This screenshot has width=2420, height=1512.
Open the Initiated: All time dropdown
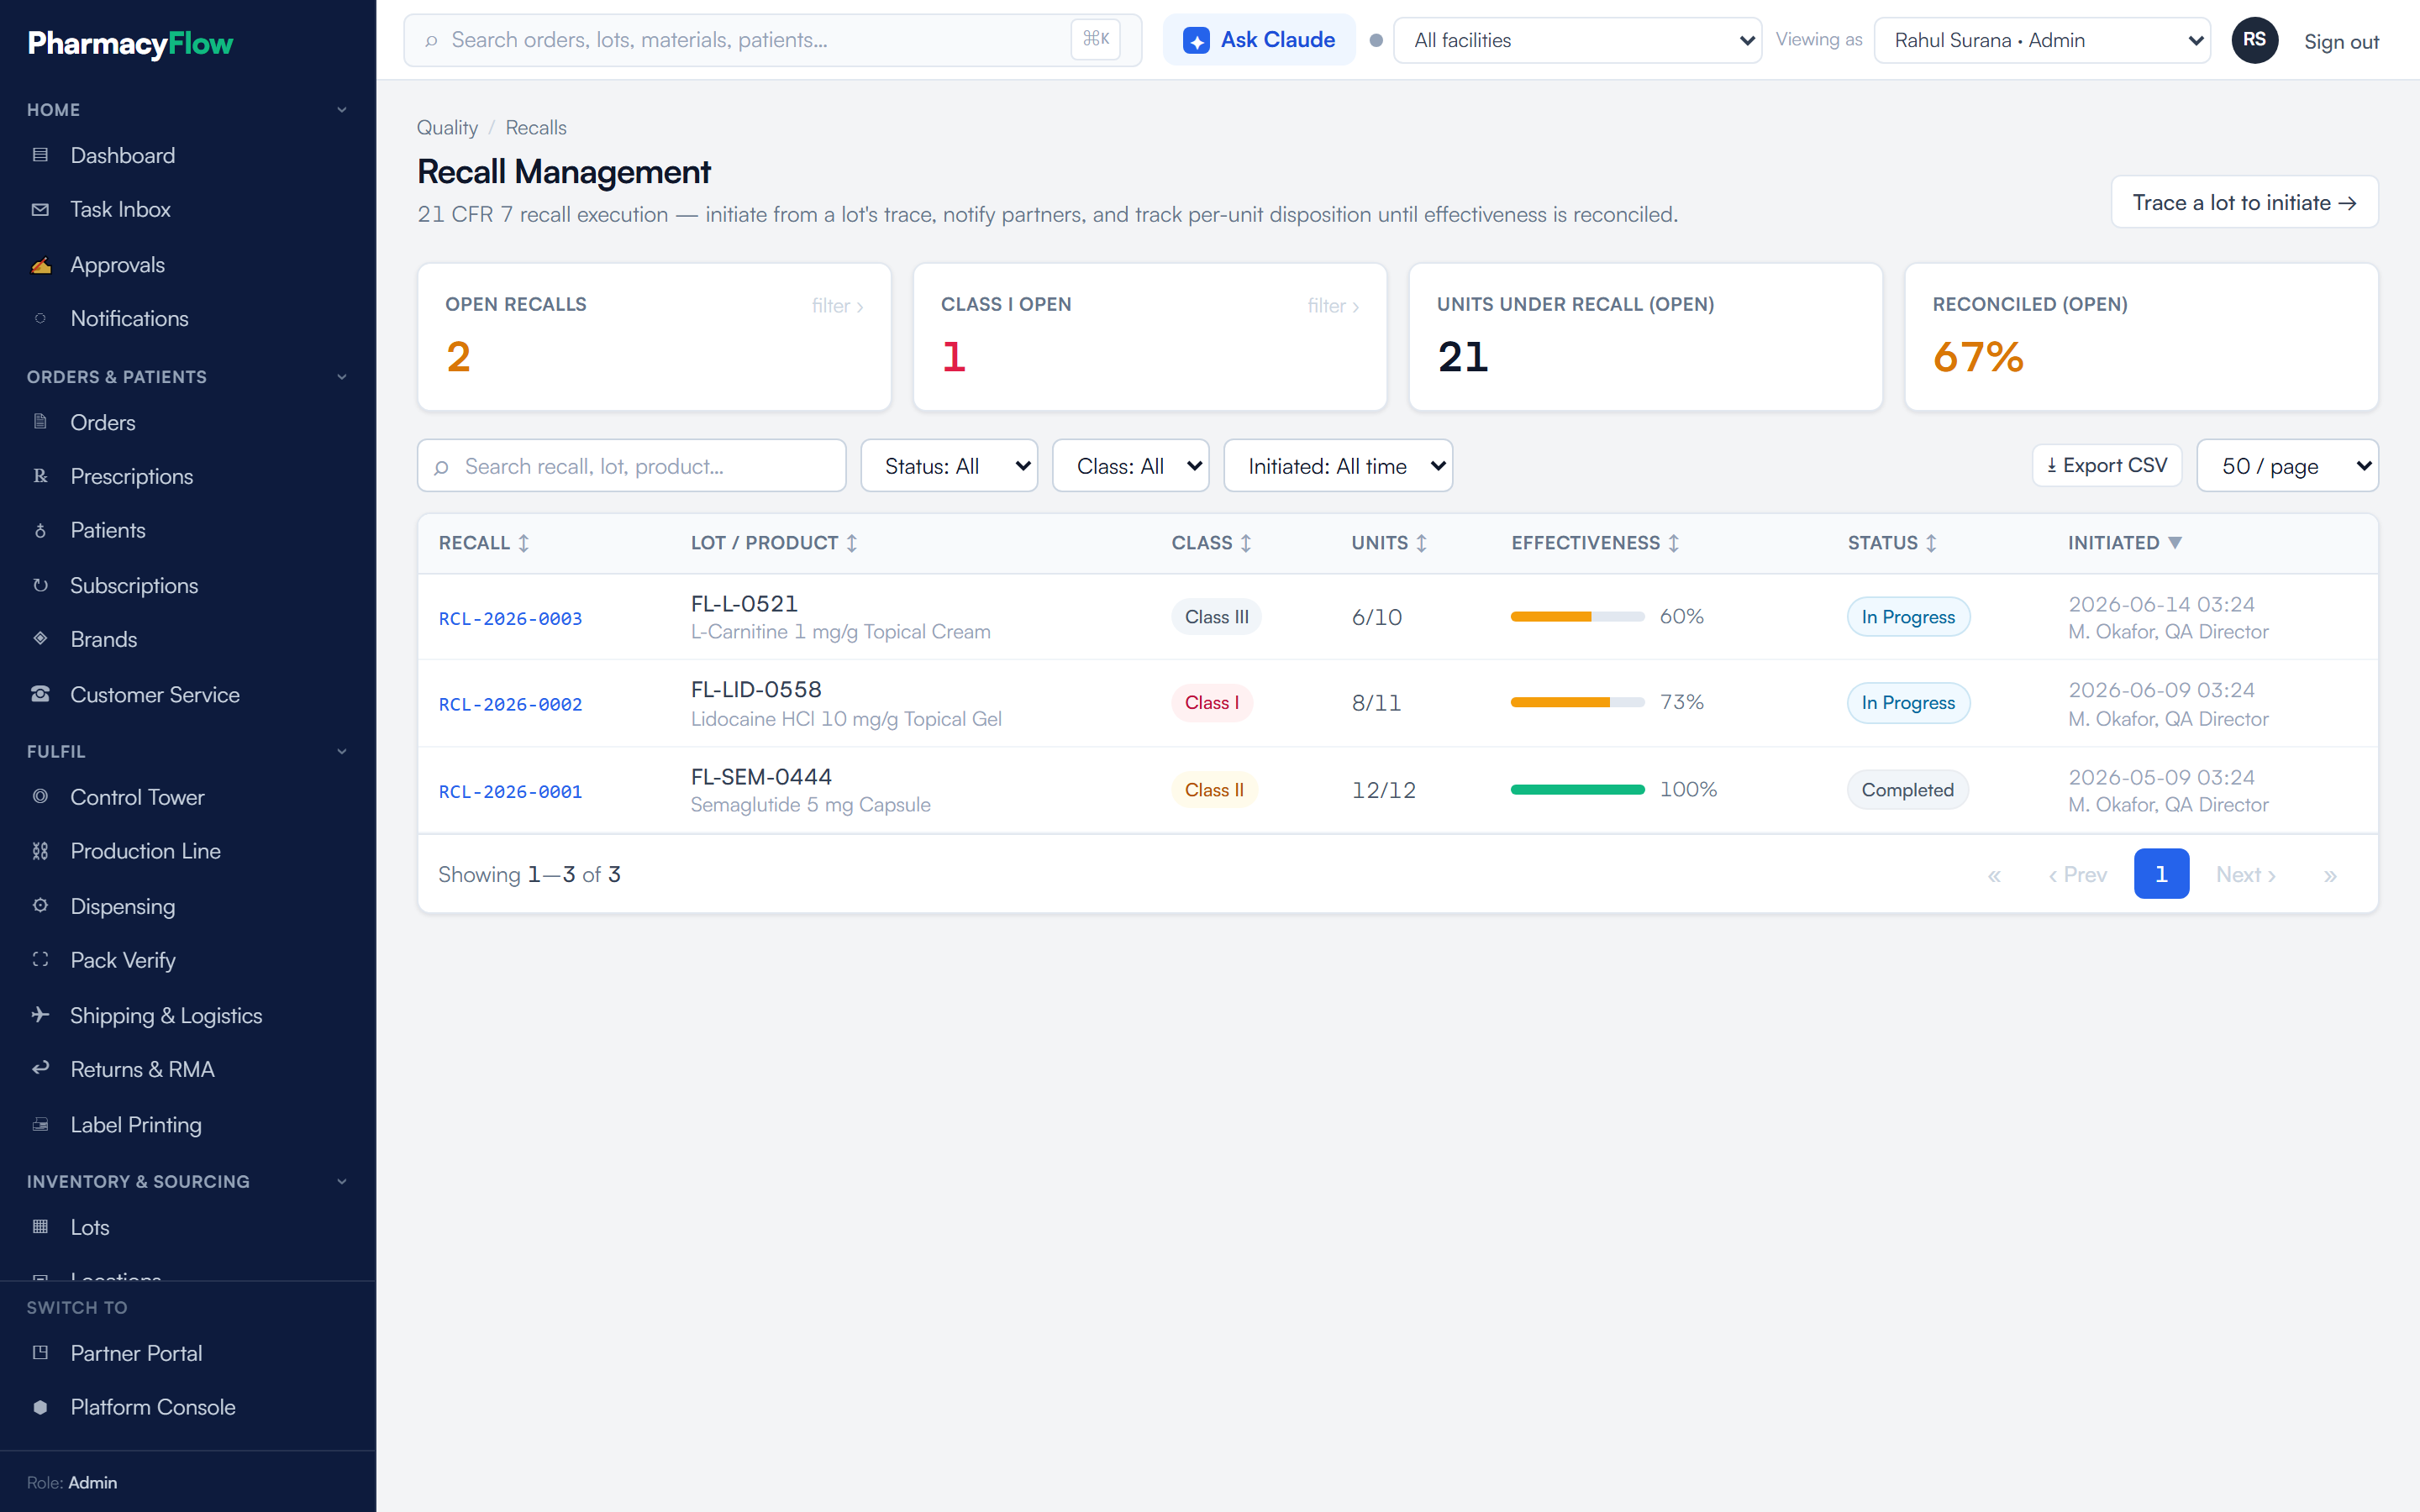(x=1338, y=466)
